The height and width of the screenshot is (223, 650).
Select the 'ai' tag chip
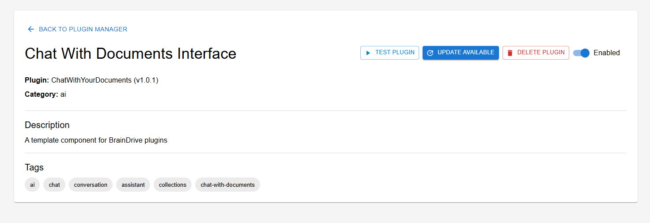32,185
